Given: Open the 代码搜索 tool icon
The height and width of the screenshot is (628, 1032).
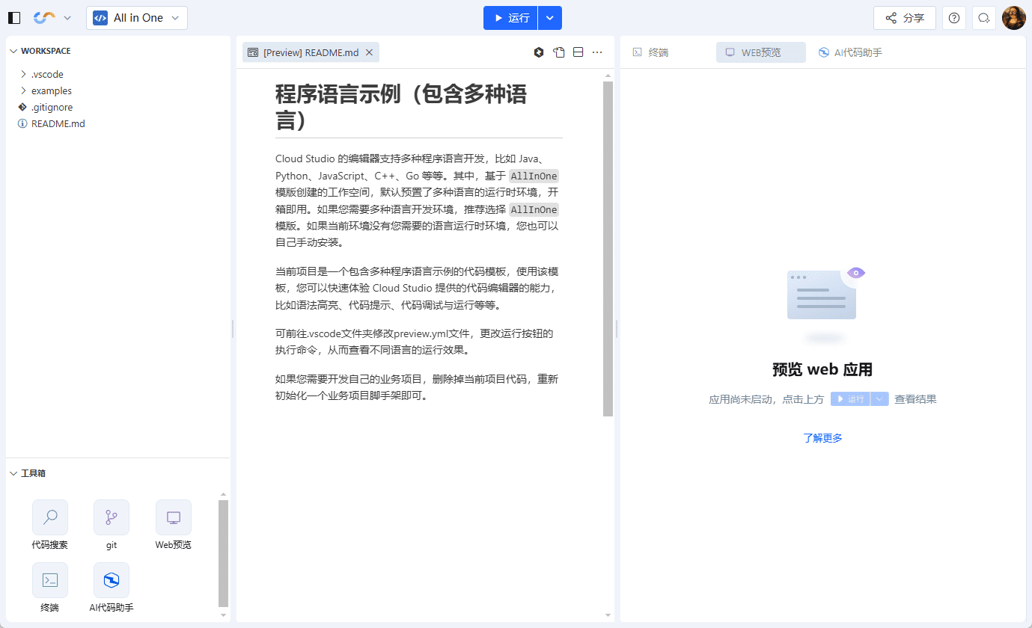Looking at the screenshot, I should (50, 517).
